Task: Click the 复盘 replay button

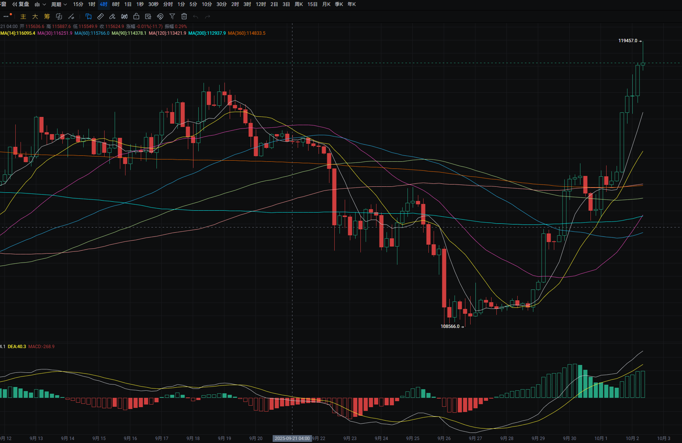Action: pyautogui.click(x=21, y=4)
